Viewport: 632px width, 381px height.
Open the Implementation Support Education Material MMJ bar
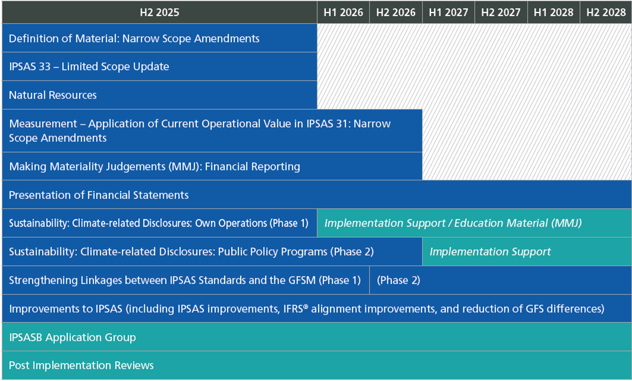tap(473, 223)
